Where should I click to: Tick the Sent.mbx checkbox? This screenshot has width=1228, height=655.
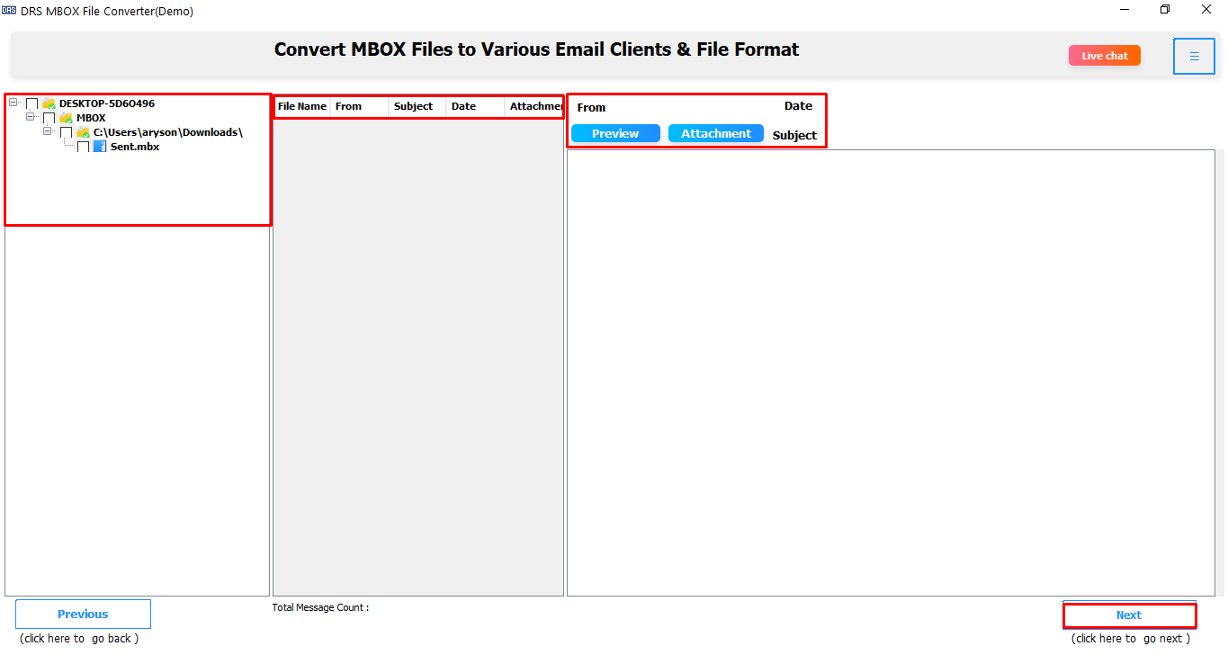84,148
